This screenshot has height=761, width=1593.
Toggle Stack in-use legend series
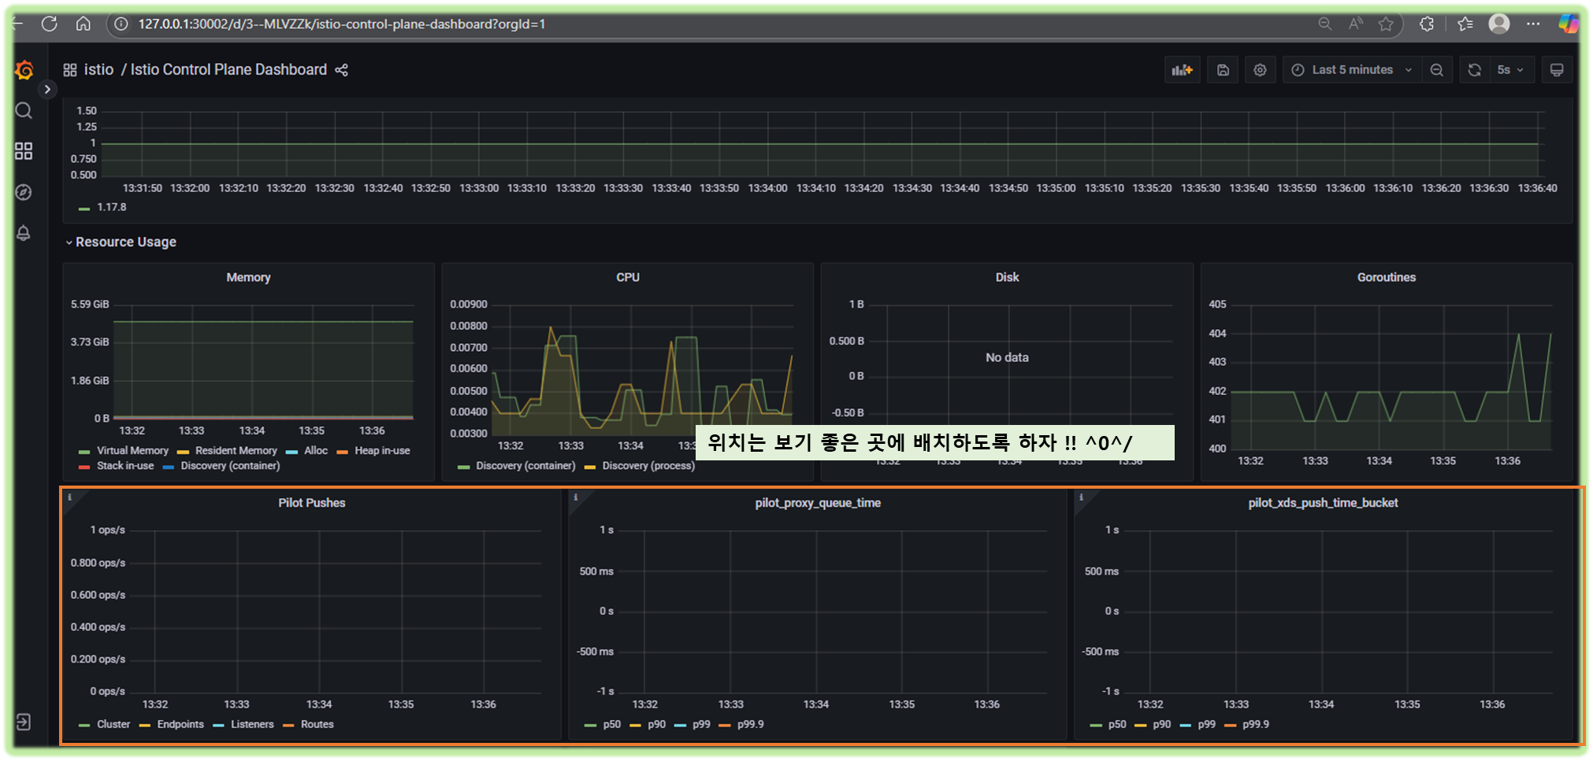(x=125, y=466)
